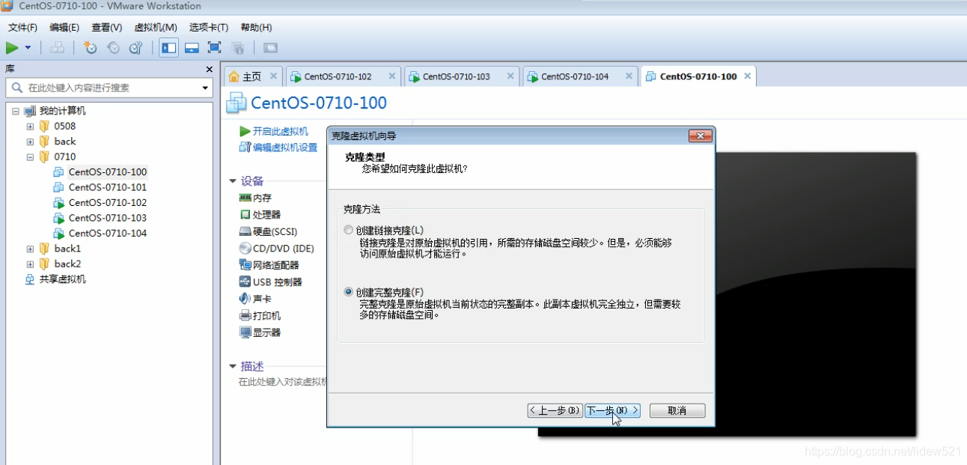
Task: Click the 网络适配器 network adapter icon
Action: (245, 265)
